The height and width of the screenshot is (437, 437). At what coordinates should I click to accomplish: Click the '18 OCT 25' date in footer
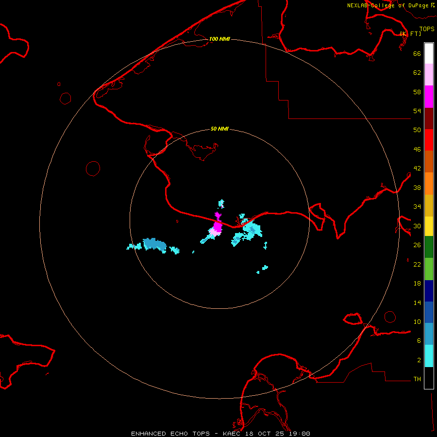click(x=265, y=434)
